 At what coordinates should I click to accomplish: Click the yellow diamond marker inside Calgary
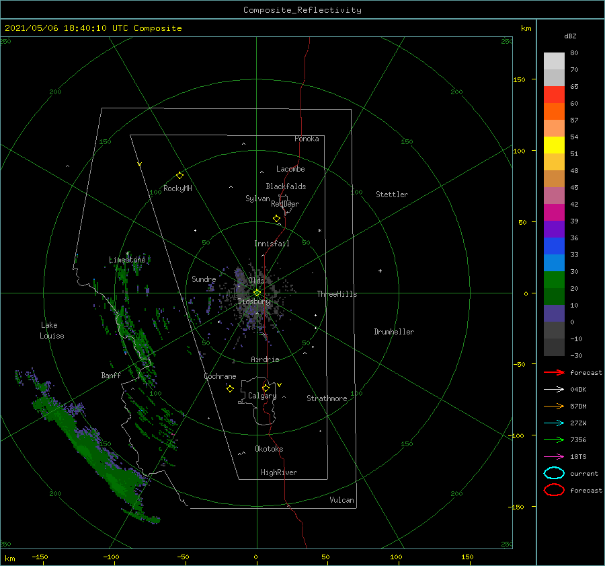pos(266,388)
